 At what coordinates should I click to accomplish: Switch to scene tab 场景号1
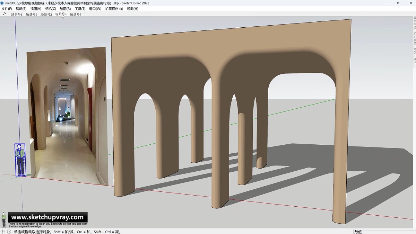coord(17,15)
